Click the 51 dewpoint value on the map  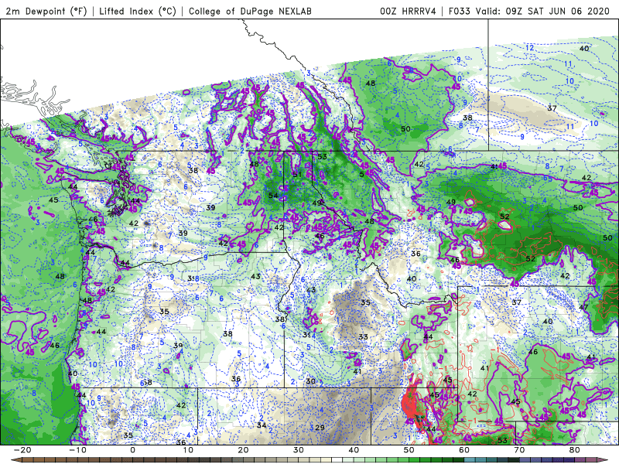297,175
